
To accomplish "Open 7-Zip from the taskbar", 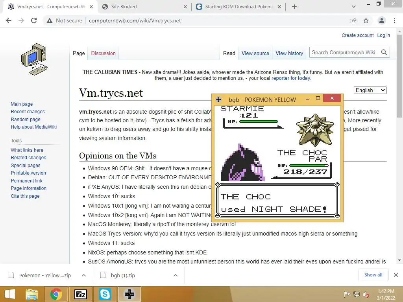I will point(80,294).
